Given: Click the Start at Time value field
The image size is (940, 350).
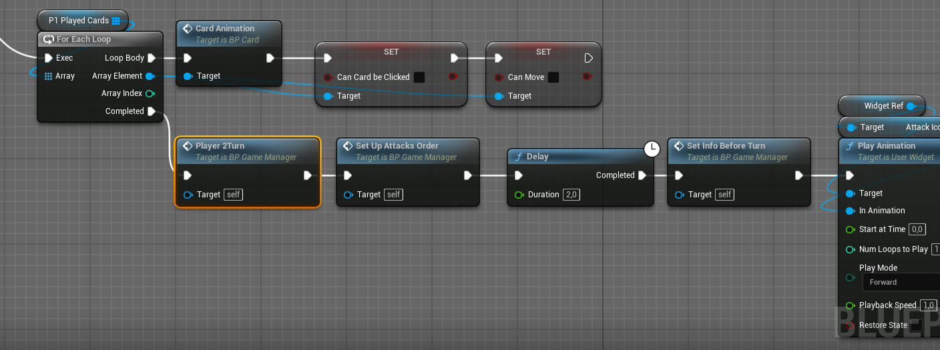Looking at the screenshot, I should point(917,229).
